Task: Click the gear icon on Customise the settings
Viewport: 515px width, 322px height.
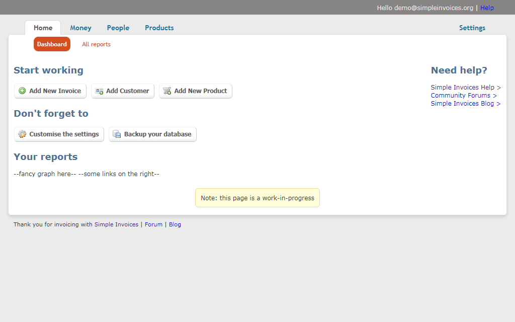Action: pos(22,134)
